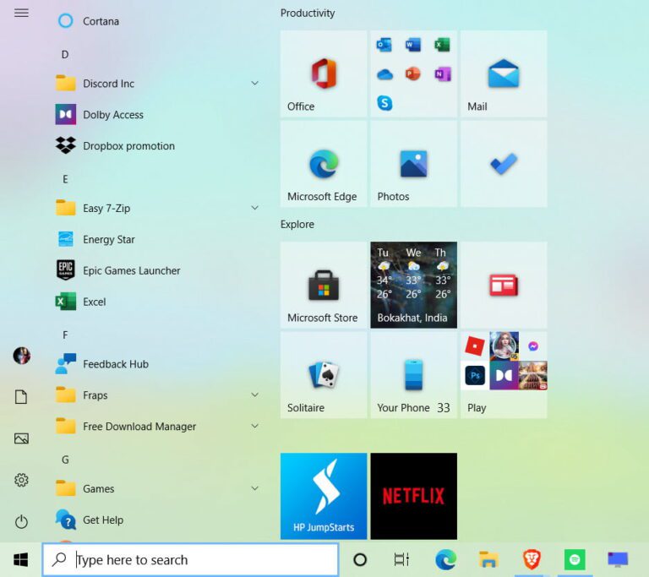The height and width of the screenshot is (577, 649).
Task: Open Brave browser from the taskbar
Action: point(532,559)
